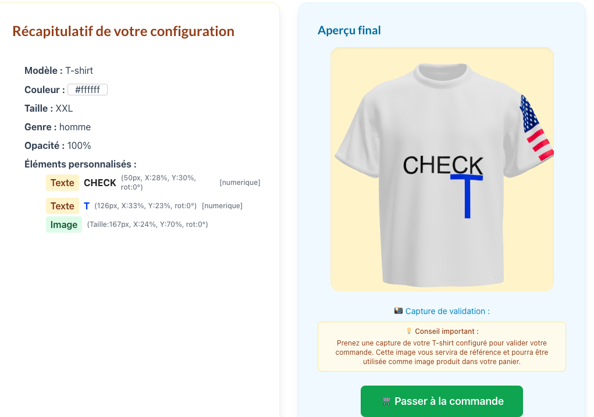Click the image element size and position details
The image size is (594, 417).
(147, 224)
